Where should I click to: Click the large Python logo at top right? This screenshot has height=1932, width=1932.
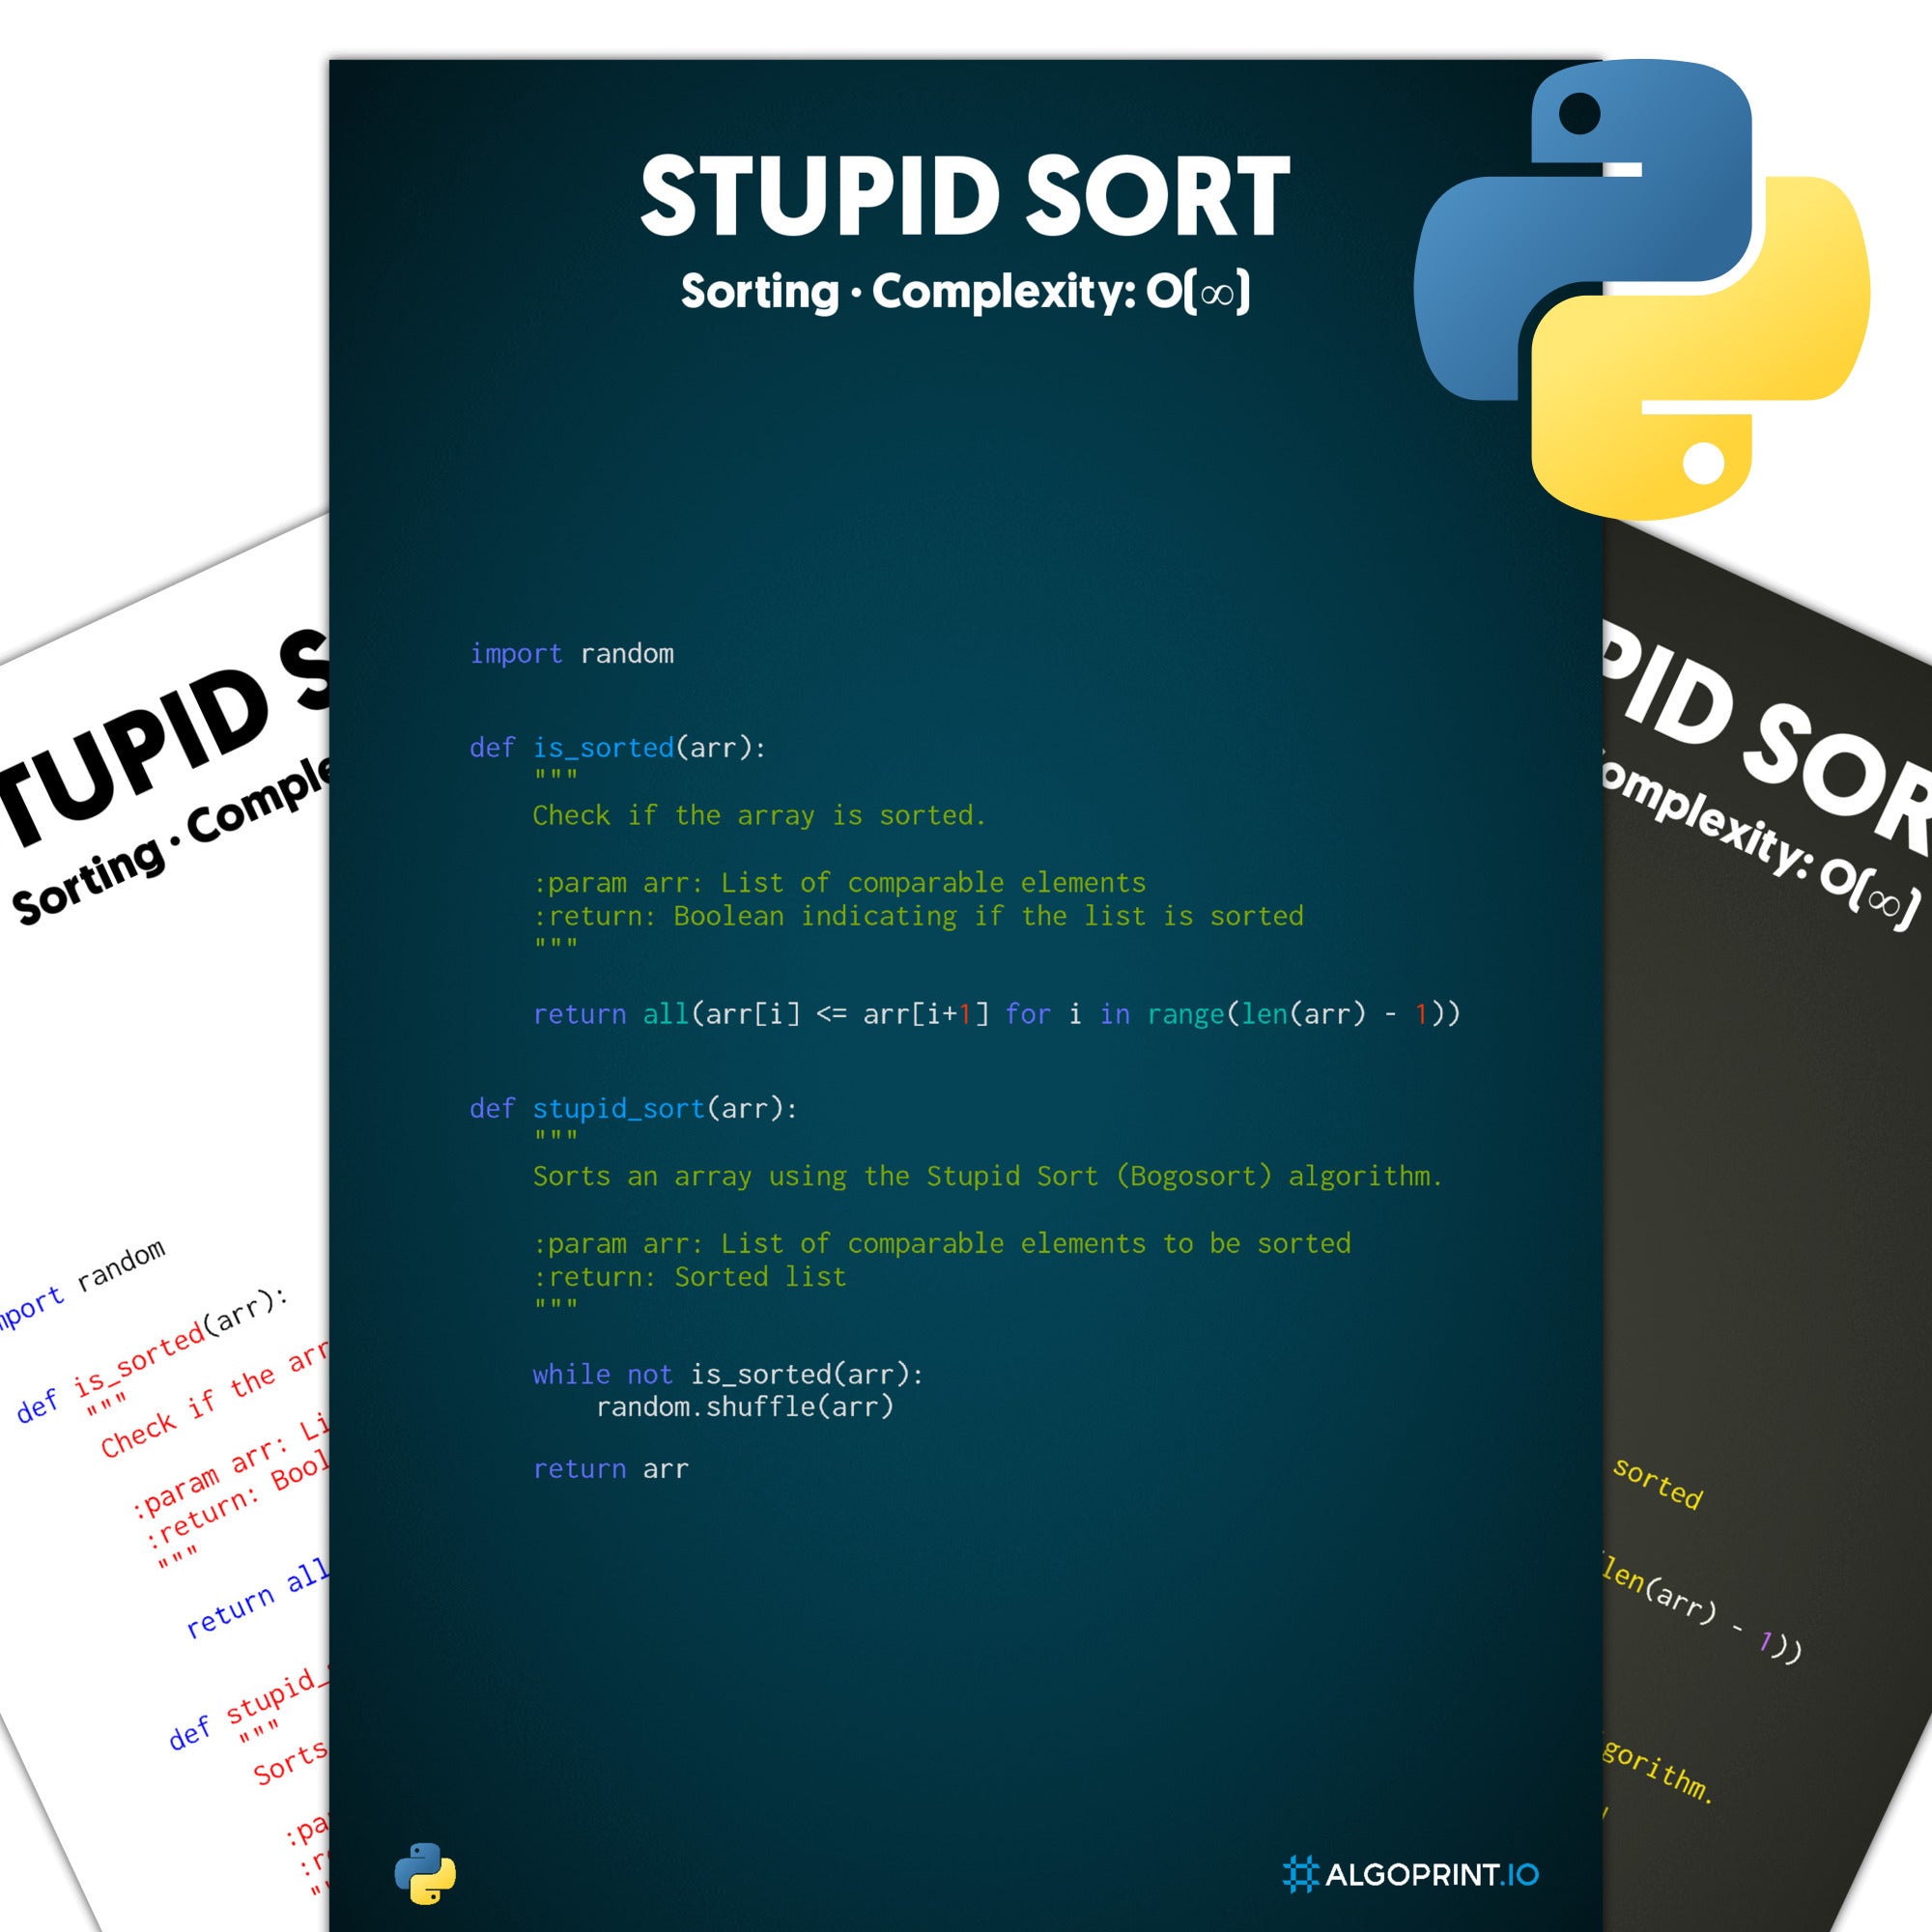1641,289
